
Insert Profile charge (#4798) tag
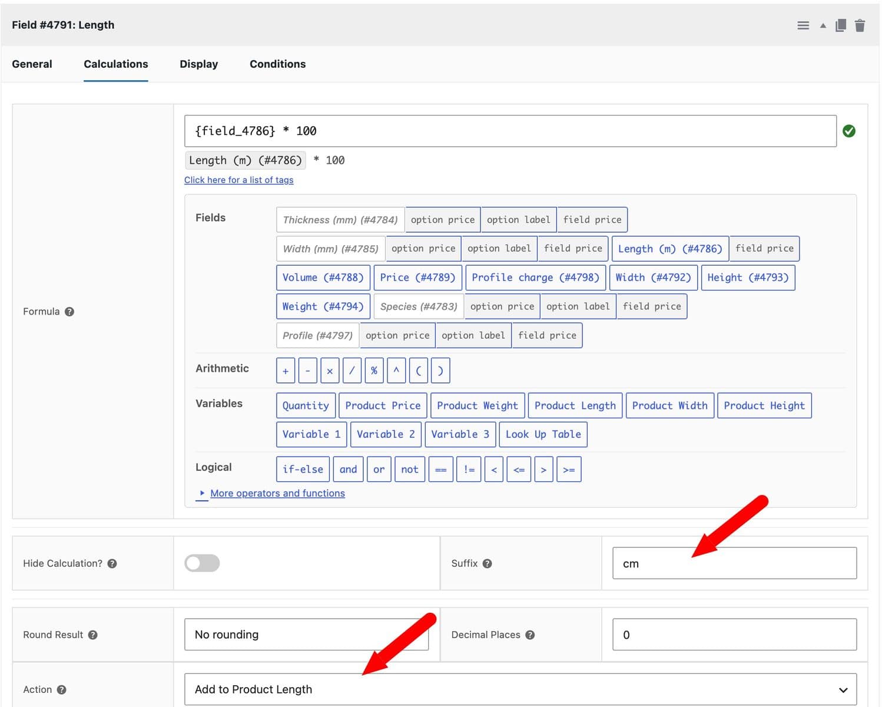(535, 277)
